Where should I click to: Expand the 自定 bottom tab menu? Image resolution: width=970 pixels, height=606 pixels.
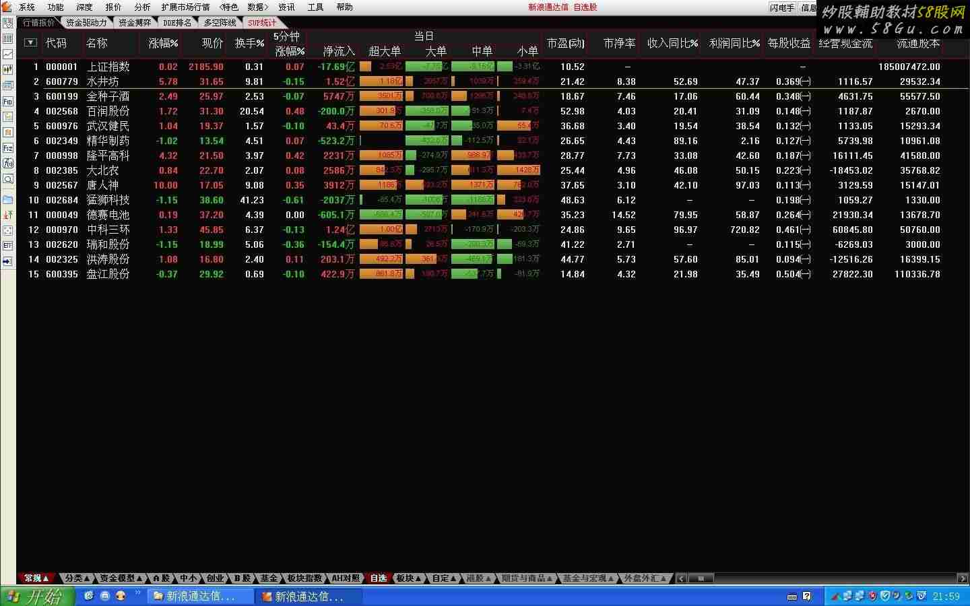click(444, 578)
